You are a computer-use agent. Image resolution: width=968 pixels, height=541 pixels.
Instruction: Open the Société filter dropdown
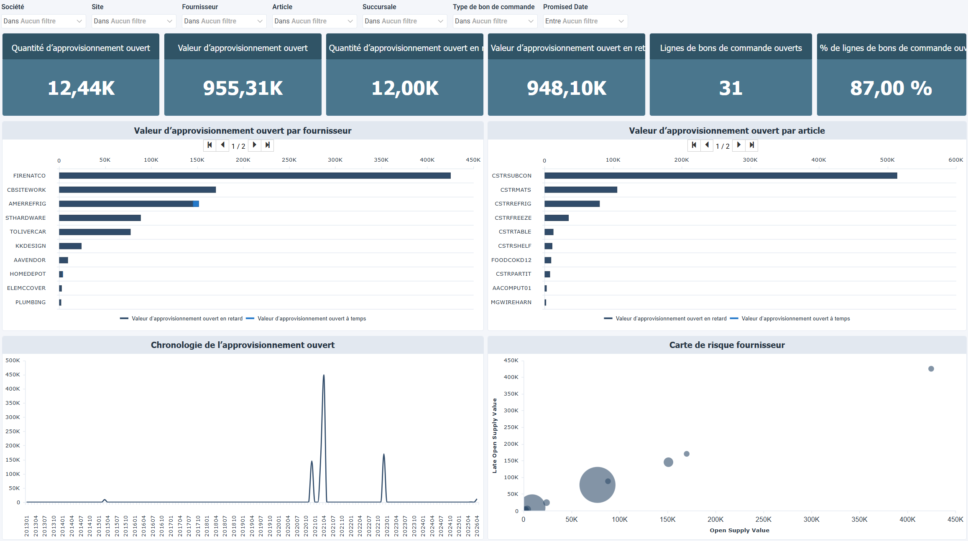43,21
